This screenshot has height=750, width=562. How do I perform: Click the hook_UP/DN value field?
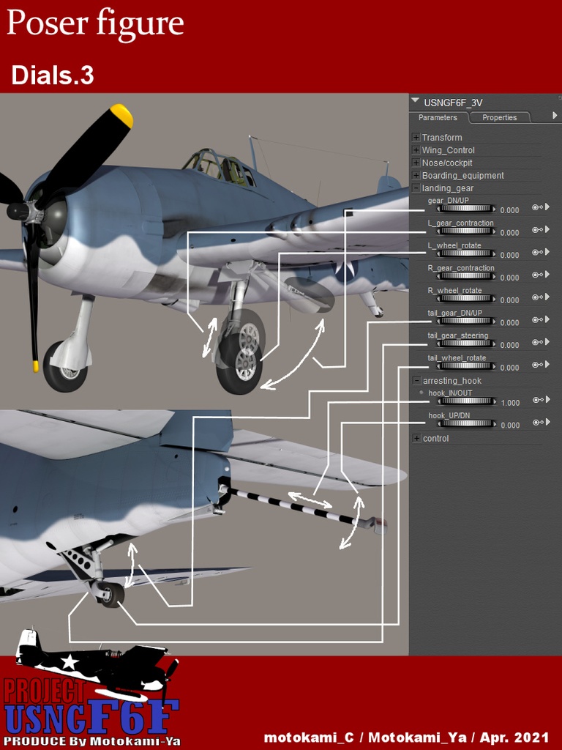click(x=510, y=426)
